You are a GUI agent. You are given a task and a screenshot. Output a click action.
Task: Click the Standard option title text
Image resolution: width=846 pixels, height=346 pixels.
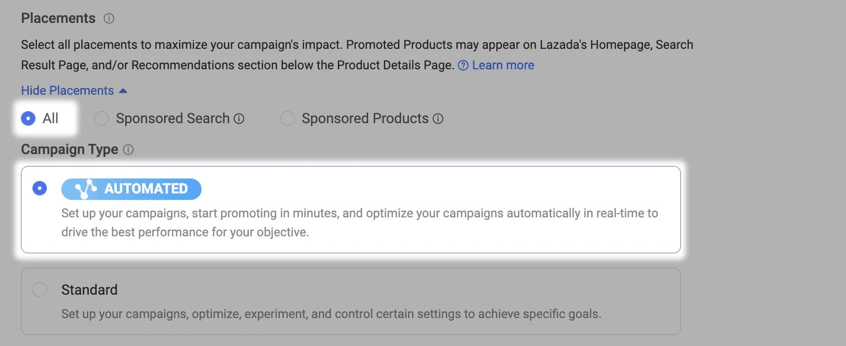(89, 290)
